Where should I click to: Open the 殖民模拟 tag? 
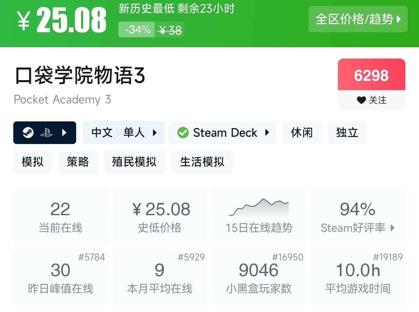[134, 162]
